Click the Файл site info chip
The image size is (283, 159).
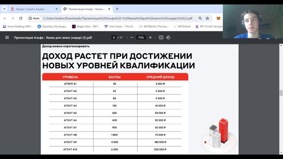tap(34, 19)
